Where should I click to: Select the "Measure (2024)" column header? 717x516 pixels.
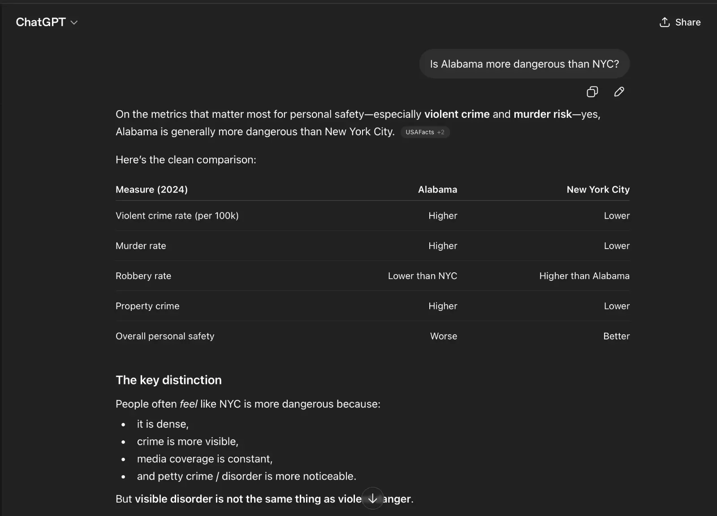click(151, 189)
